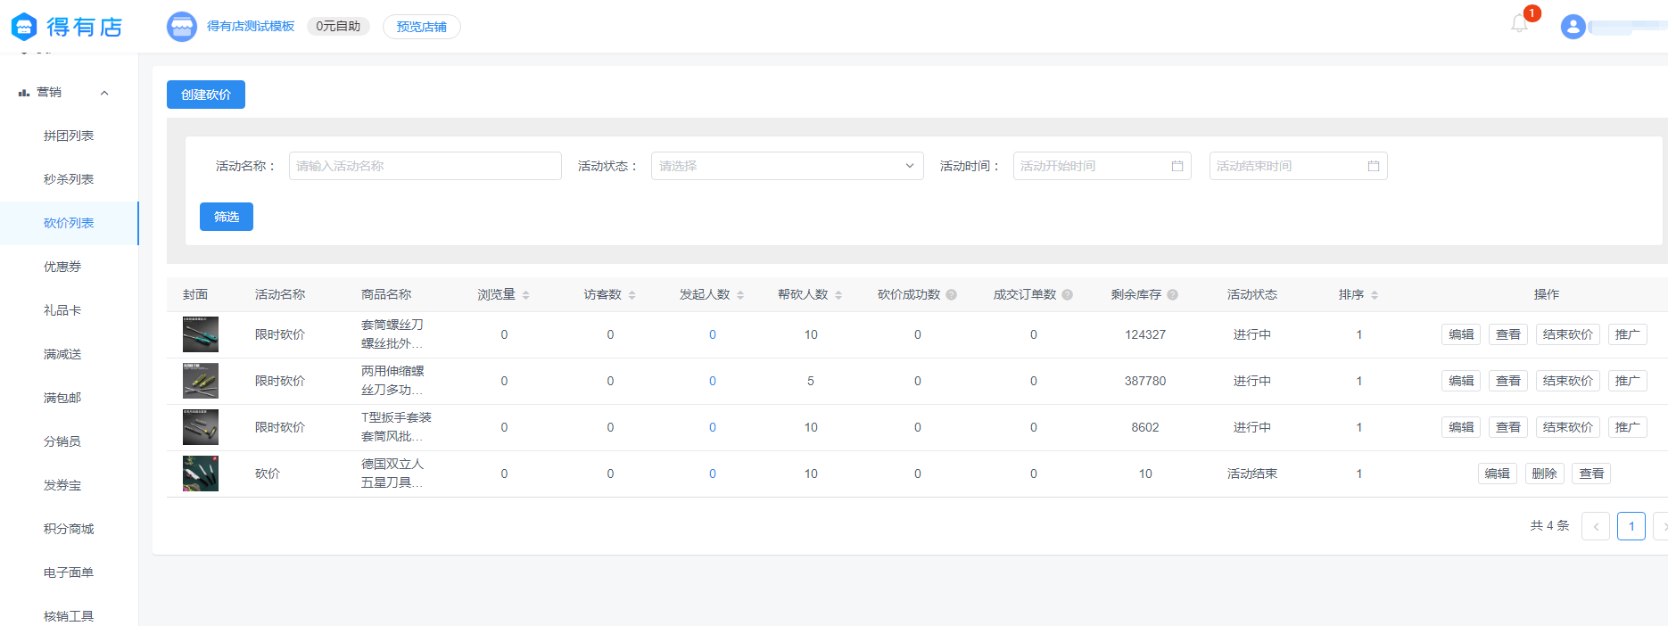Sort table by 帮砍人数 column
Viewport: 1668px width, 626px height.
coord(838,295)
